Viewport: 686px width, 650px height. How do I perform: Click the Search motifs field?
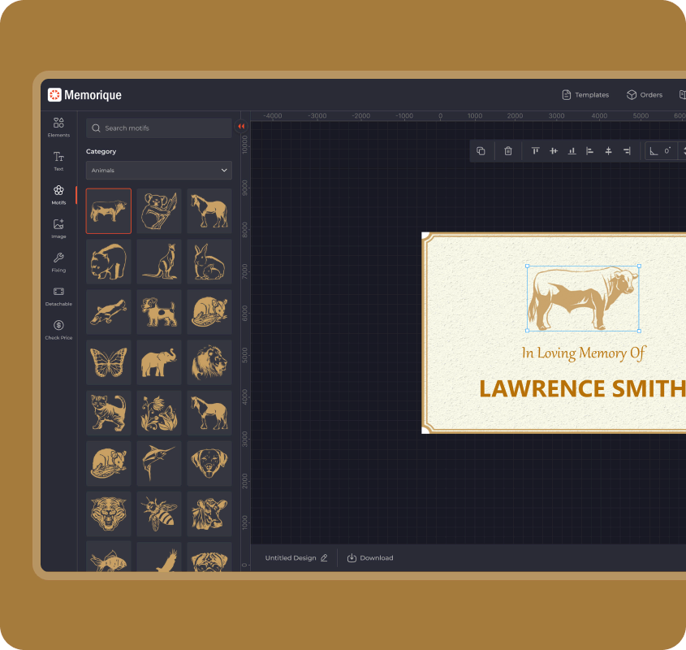coord(159,128)
